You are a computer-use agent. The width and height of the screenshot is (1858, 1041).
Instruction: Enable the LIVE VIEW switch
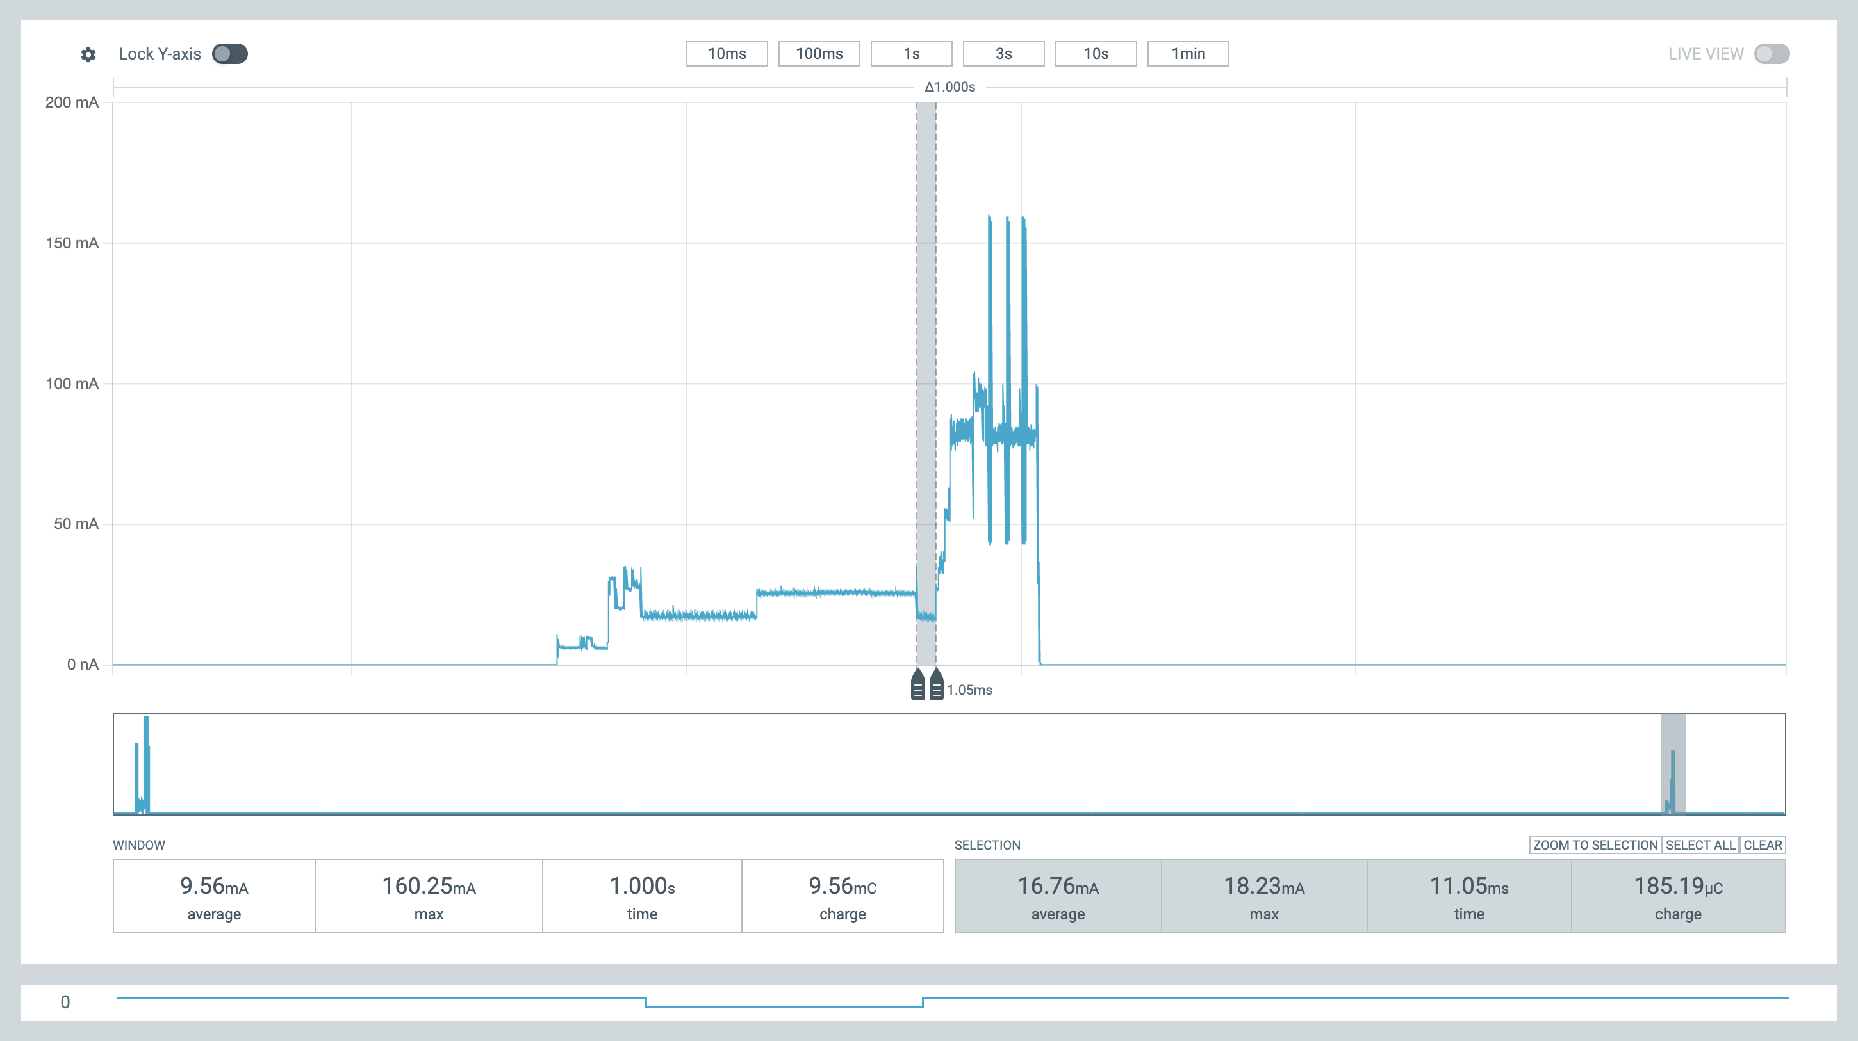[x=1772, y=54]
